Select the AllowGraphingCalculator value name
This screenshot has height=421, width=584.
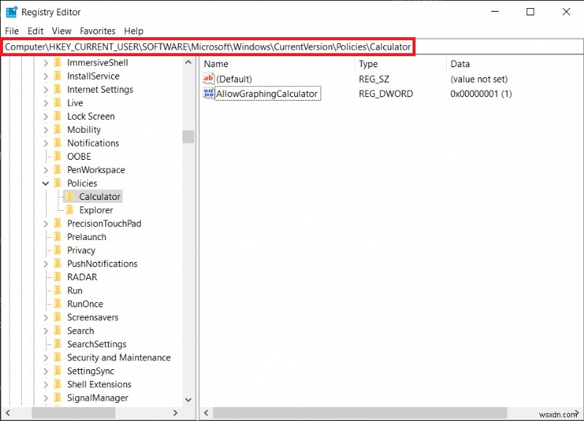pos(267,94)
